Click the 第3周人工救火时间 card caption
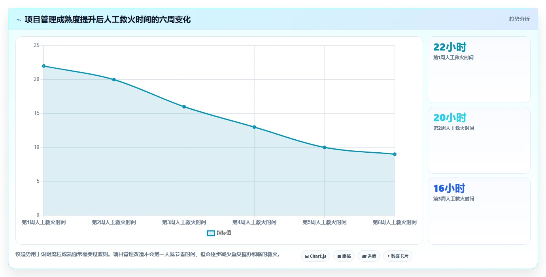The image size is (546, 277). (x=453, y=199)
